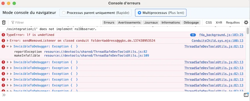This screenshot has height=101, width=250.
Task: Toggle the Erreurs filter
Action: tap(109, 23)
